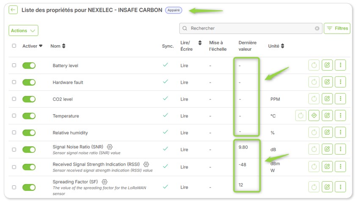The image size is (358, 204).
Task: Open more options for Battery level
Action: 340,65
